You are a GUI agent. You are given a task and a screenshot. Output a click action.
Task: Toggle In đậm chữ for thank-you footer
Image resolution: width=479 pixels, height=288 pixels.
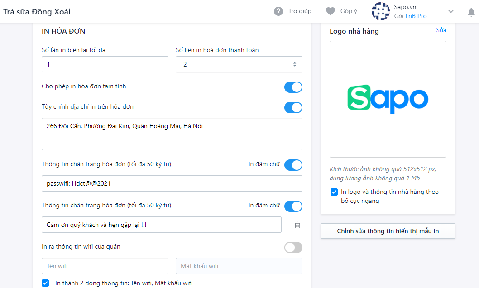pyautogui.click(x=293, y=206)
